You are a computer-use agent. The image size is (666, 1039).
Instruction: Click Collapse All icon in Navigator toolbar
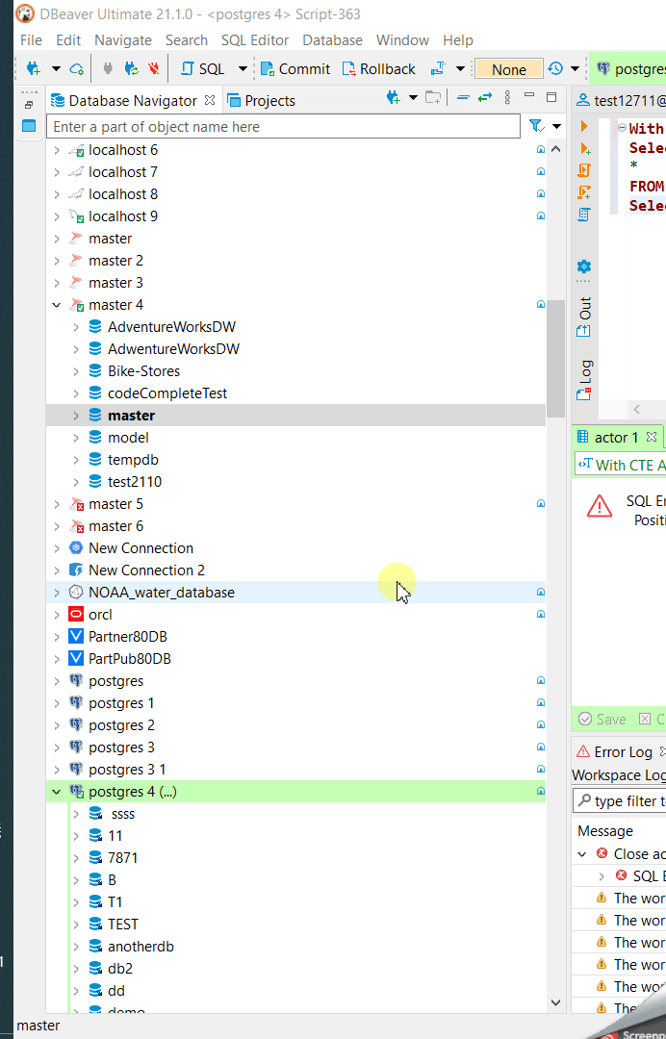coord(463,98)
